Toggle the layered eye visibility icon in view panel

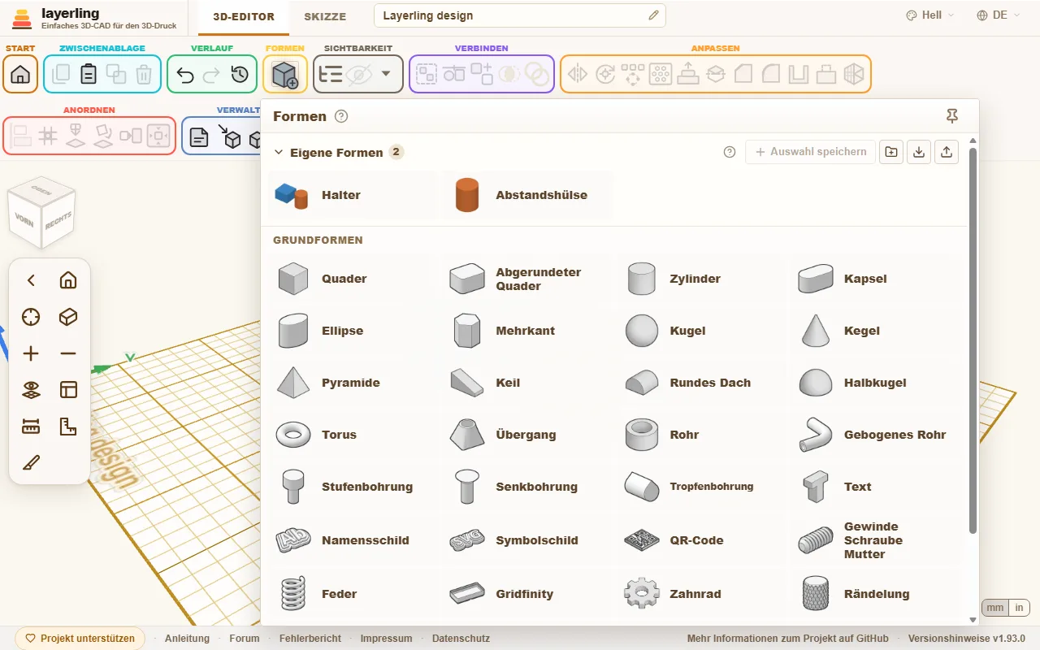[31, 390]
